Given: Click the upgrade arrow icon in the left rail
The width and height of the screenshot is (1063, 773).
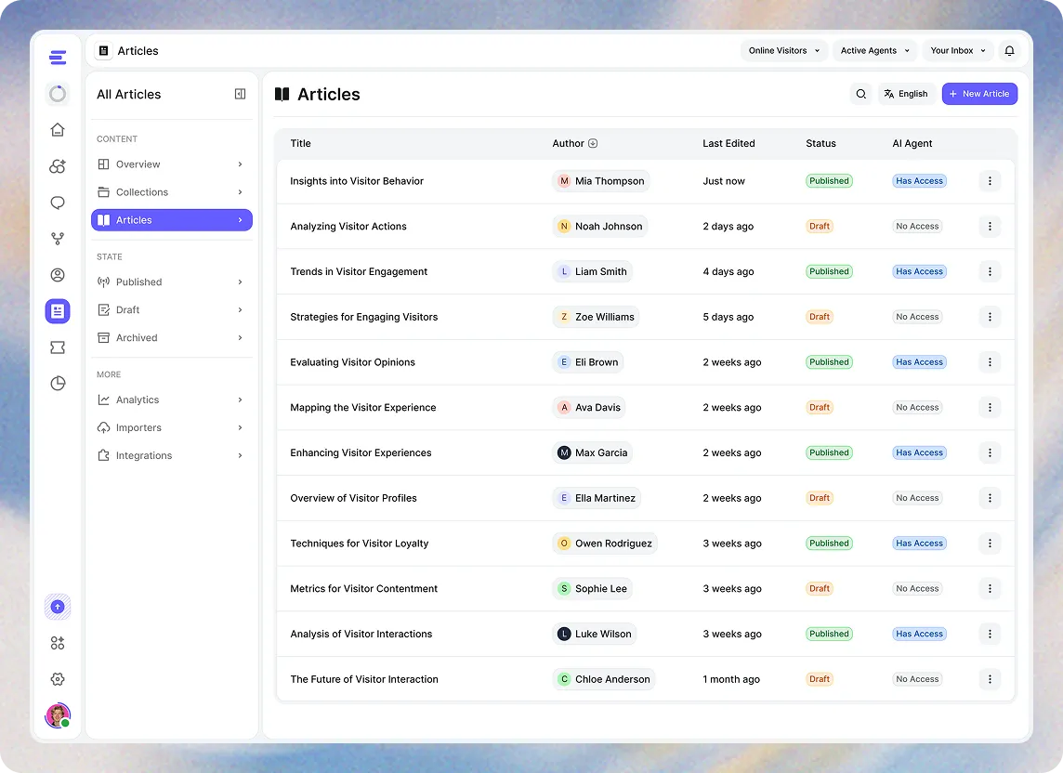Looking at the screenshot, I should (x=58, y=607).
